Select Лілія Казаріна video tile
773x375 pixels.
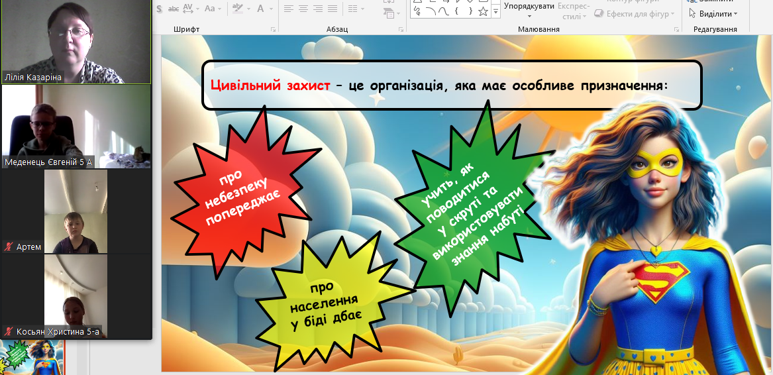76,42
